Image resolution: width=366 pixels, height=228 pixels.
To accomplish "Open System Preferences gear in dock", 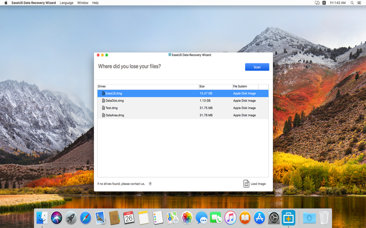I will (274, 218).
